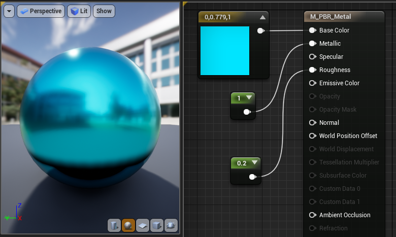Click the World Displacement input pin
396x237 pixels.
point(313,149)
